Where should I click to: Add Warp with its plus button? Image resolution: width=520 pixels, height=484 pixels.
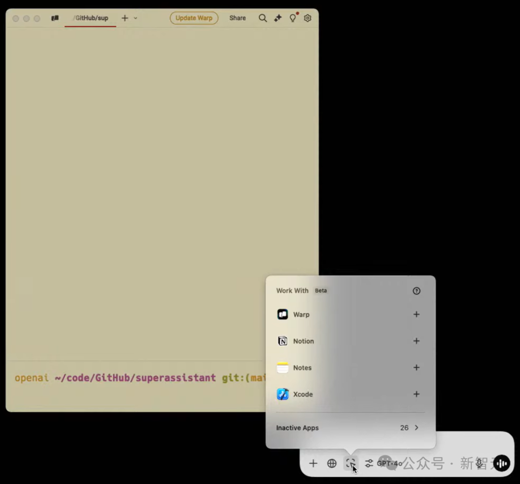416,314
